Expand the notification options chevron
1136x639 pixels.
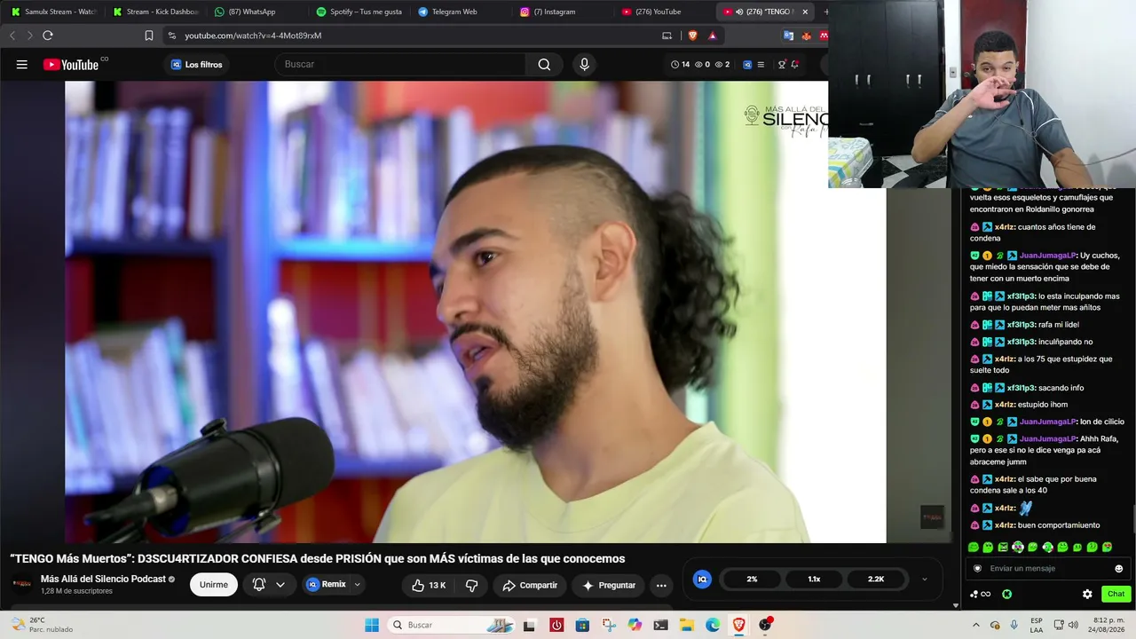pyautogui.click(x=280, y=585)
